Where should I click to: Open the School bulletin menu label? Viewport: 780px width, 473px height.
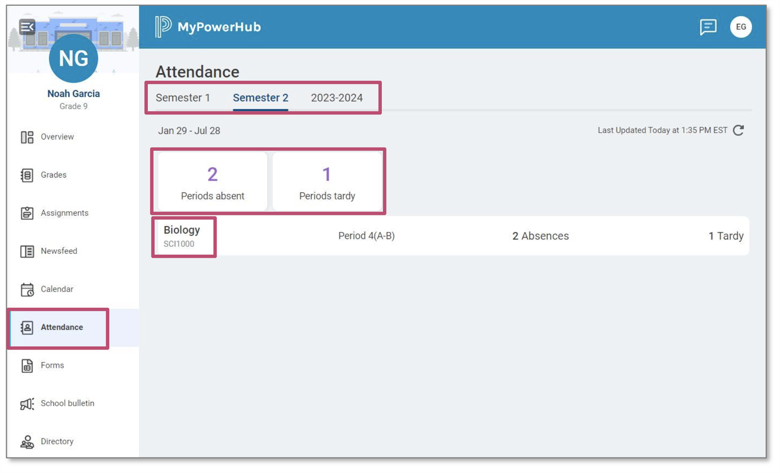(67, 403)
